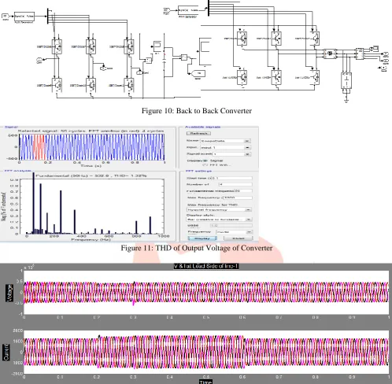Click the 'Figure 11: THD of Output Voltage' caption
The height and width of the screenshot is (384, 392).
point(197,248)
